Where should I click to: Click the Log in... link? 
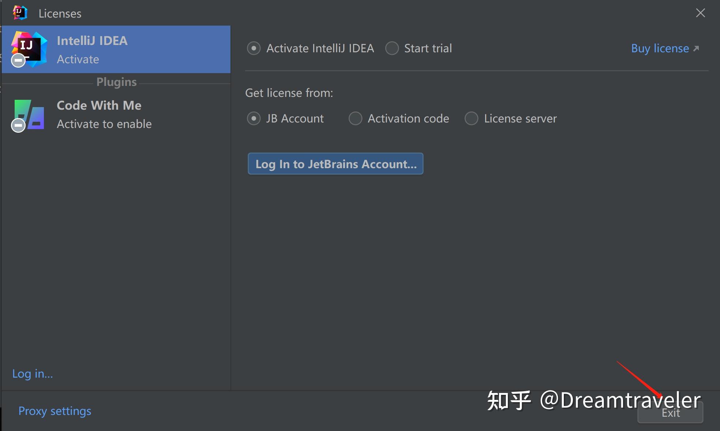click(x=32, y=373)
